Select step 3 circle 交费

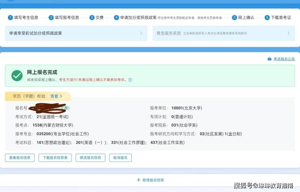(x=92, y=17)
